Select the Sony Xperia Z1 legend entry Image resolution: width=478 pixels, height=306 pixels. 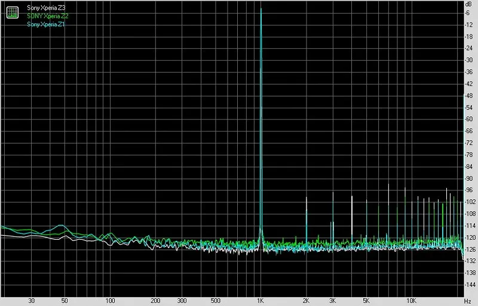[46, 24]
